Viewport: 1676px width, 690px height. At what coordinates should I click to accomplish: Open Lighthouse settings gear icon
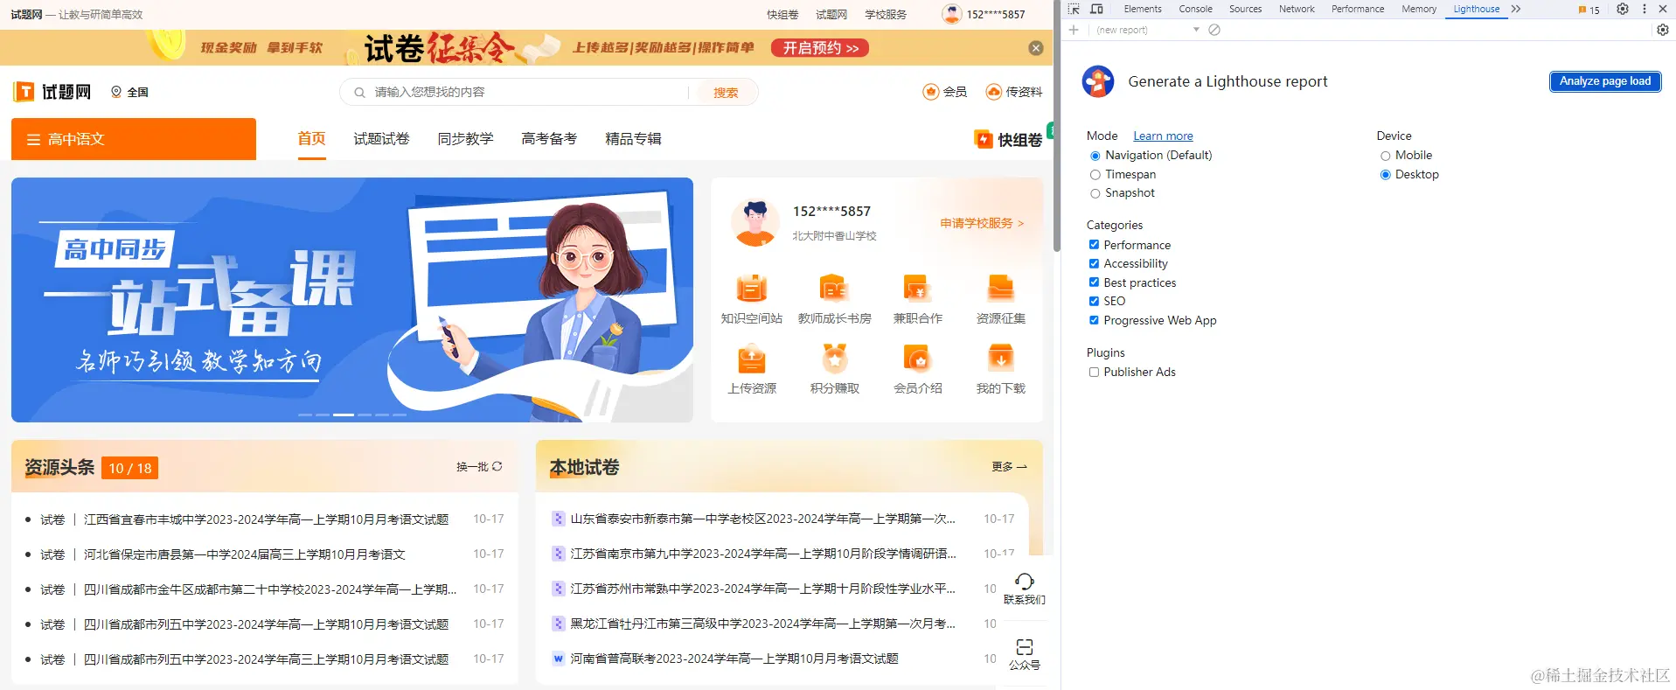(x=1663, y=30)
